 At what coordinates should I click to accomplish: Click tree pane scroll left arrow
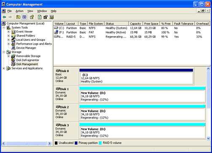tap(4, 143)
